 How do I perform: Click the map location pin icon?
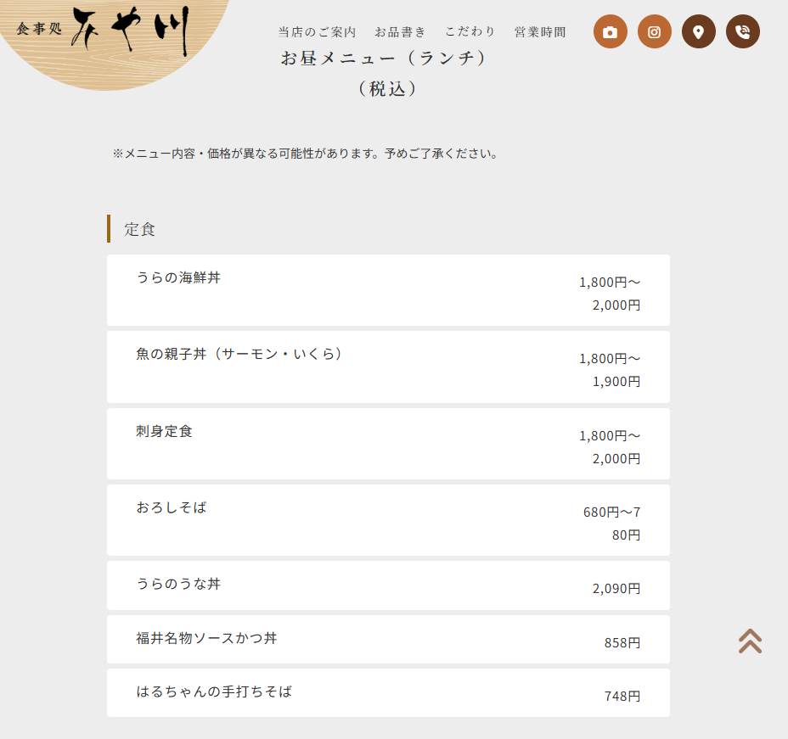click(698, 31)
